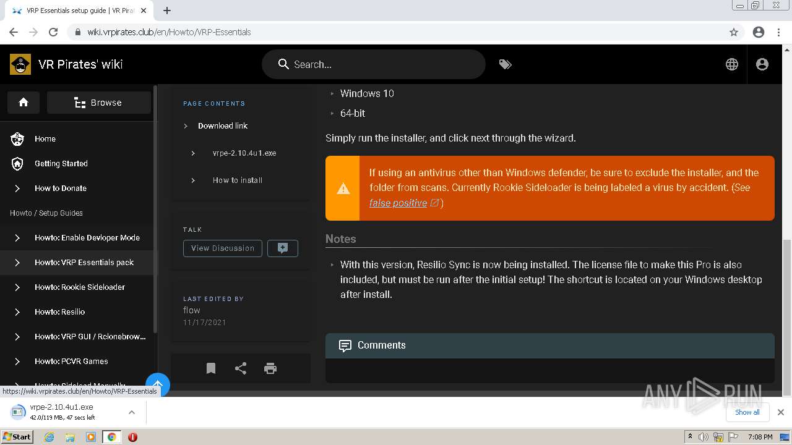Image resolution: width=792 pixels, height=445 pixels.
Task: Open the Start menu
Action: point(17,437)
